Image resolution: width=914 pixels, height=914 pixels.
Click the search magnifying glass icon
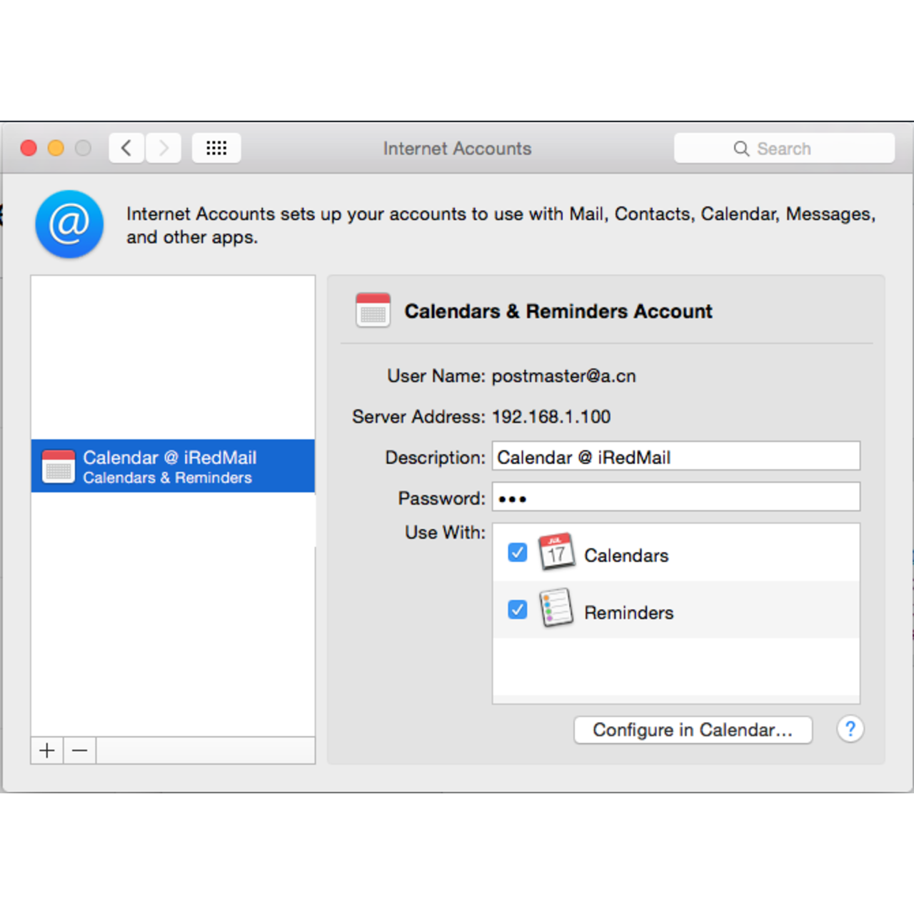tap(742, 148)
